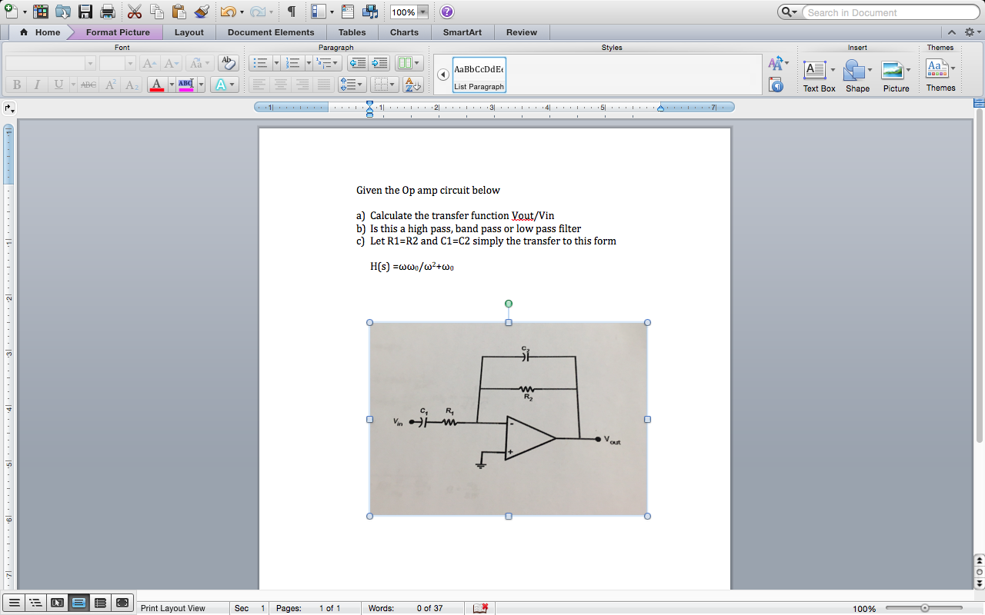The image size is (985, 615).
Task: Click the Save floppy disk icon
Action: click(x=85, y=12)
